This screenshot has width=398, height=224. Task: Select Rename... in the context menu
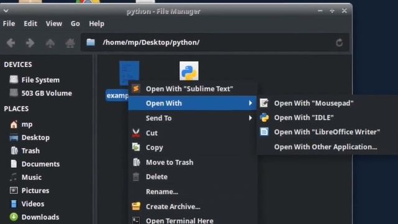click(x=193, y=192)
